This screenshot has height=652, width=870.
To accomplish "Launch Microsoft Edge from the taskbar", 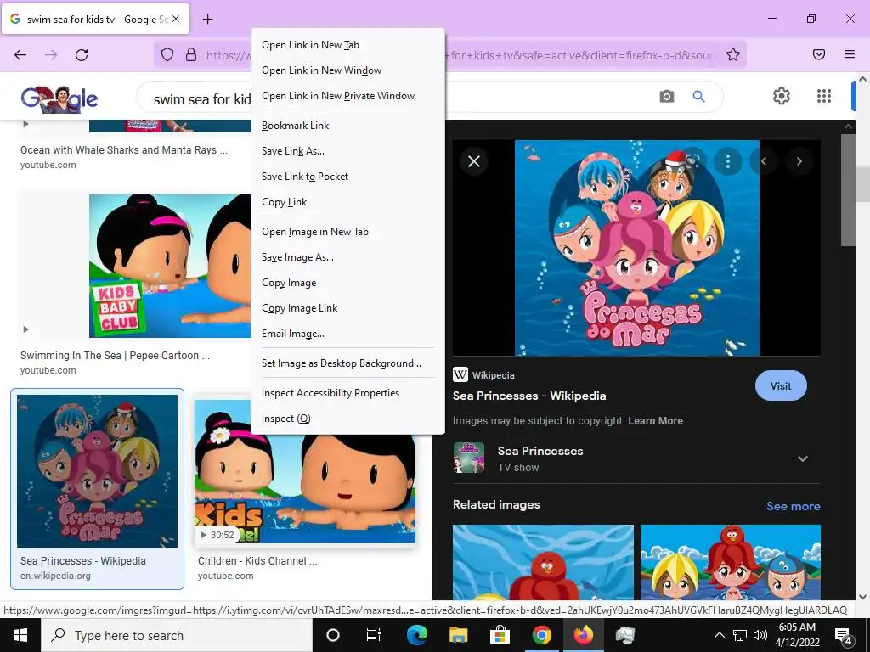I will (x=416, y=635).
